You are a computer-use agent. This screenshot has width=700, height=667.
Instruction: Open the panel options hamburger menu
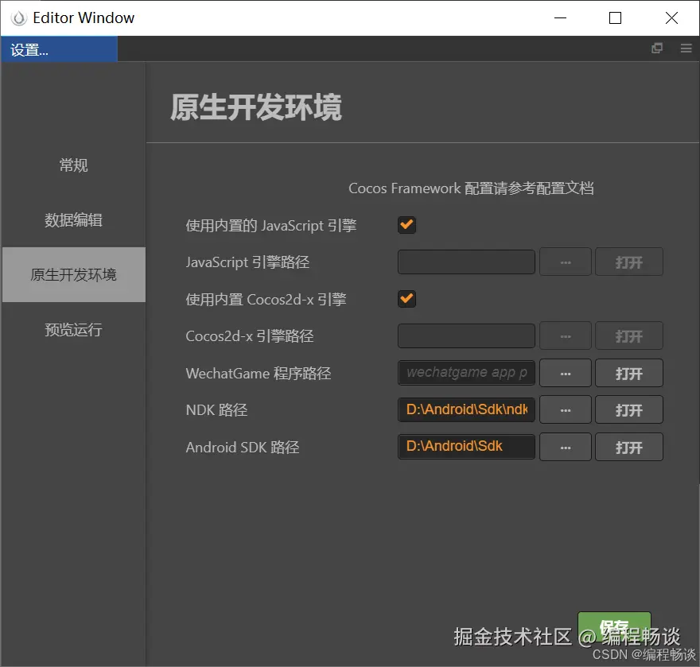[x=686, y=48]
